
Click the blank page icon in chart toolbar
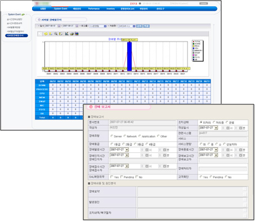click(x=40, y=34)
